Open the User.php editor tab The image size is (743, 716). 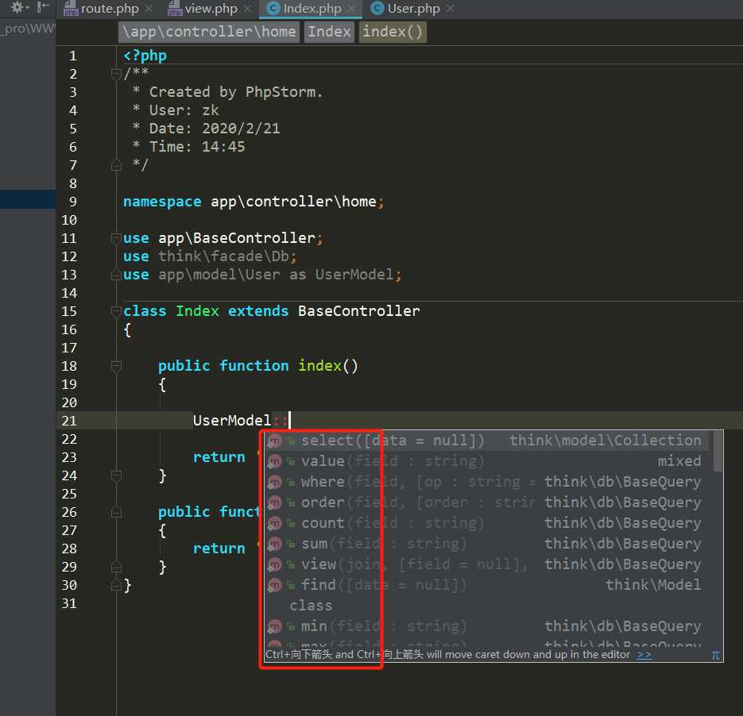point(413,9)
